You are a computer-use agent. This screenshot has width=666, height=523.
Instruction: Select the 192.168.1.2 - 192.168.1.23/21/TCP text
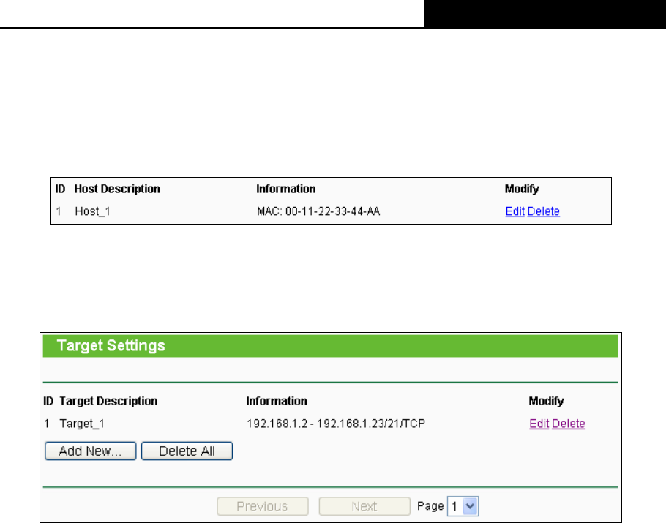[336, 424]
